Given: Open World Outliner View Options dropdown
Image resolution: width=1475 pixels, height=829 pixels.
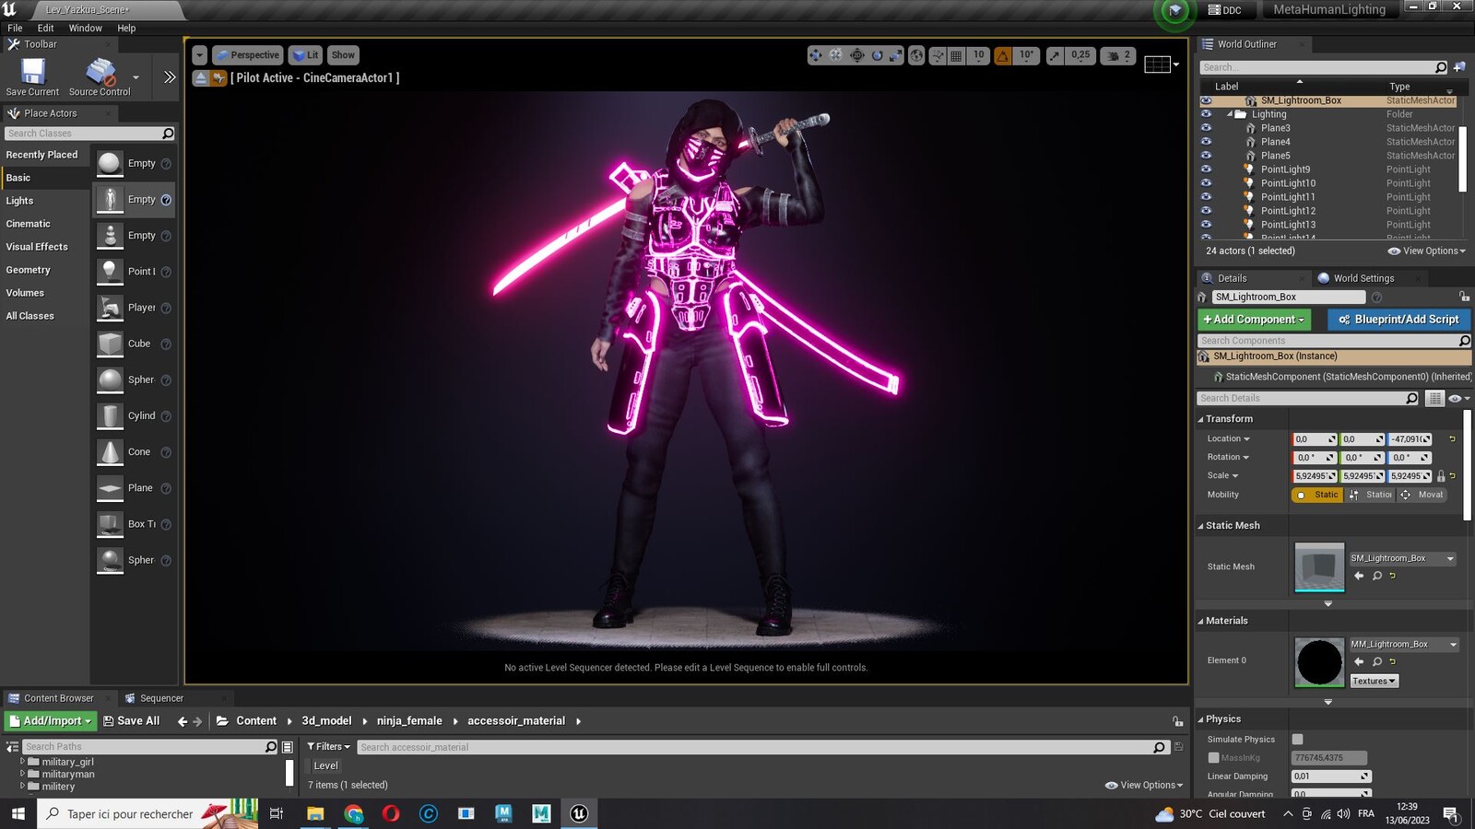Looking at the screenshot, I should pyautogui.click(x=1427, y=251).
